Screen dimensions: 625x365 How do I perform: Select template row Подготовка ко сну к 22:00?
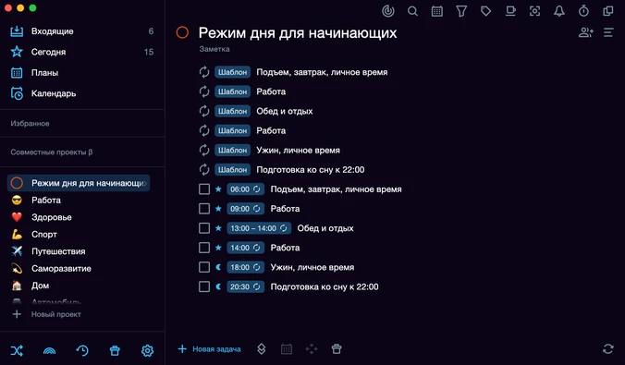pos(310,170)
